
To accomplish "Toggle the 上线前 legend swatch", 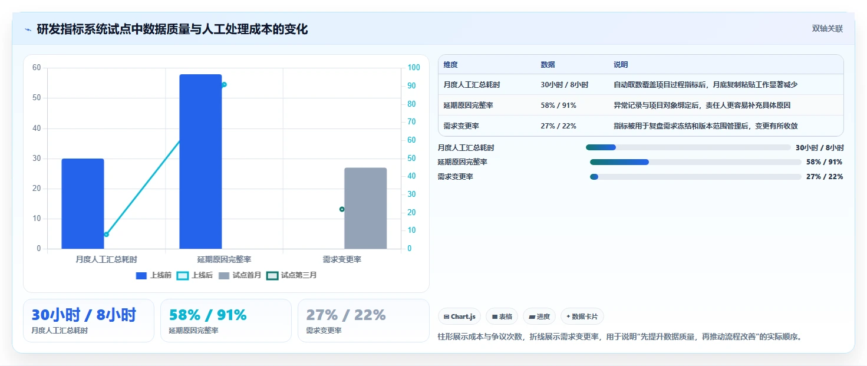I will click(141, 275).
